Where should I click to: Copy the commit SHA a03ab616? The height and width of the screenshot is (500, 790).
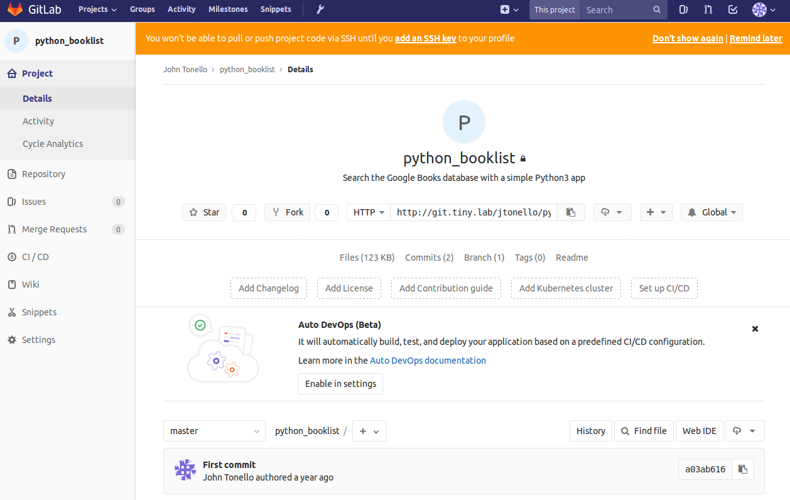click(x=742, y=469)
